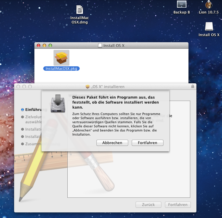
Task: Click the package icon in the installer title
Action: pyautogui.click(x=88, y=87)
